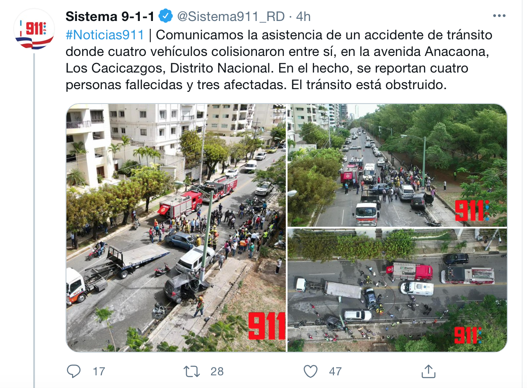View the large left accident photo
The height and width of the screenshot is (388, 527).
tap(176, 228)
